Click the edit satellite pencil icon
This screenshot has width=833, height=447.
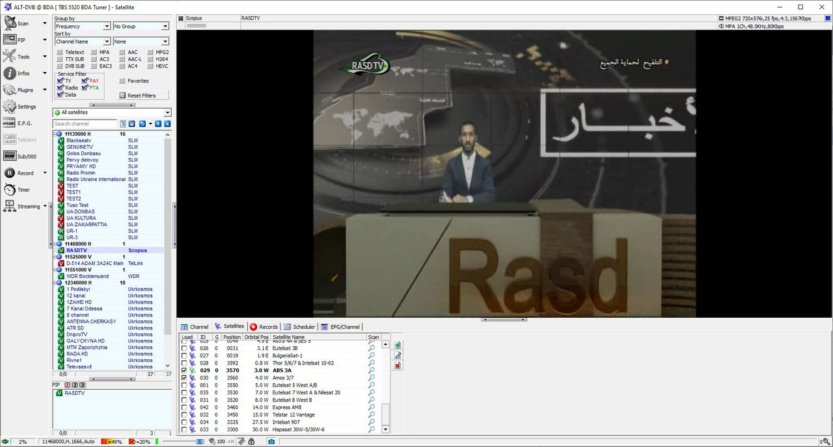398,355
